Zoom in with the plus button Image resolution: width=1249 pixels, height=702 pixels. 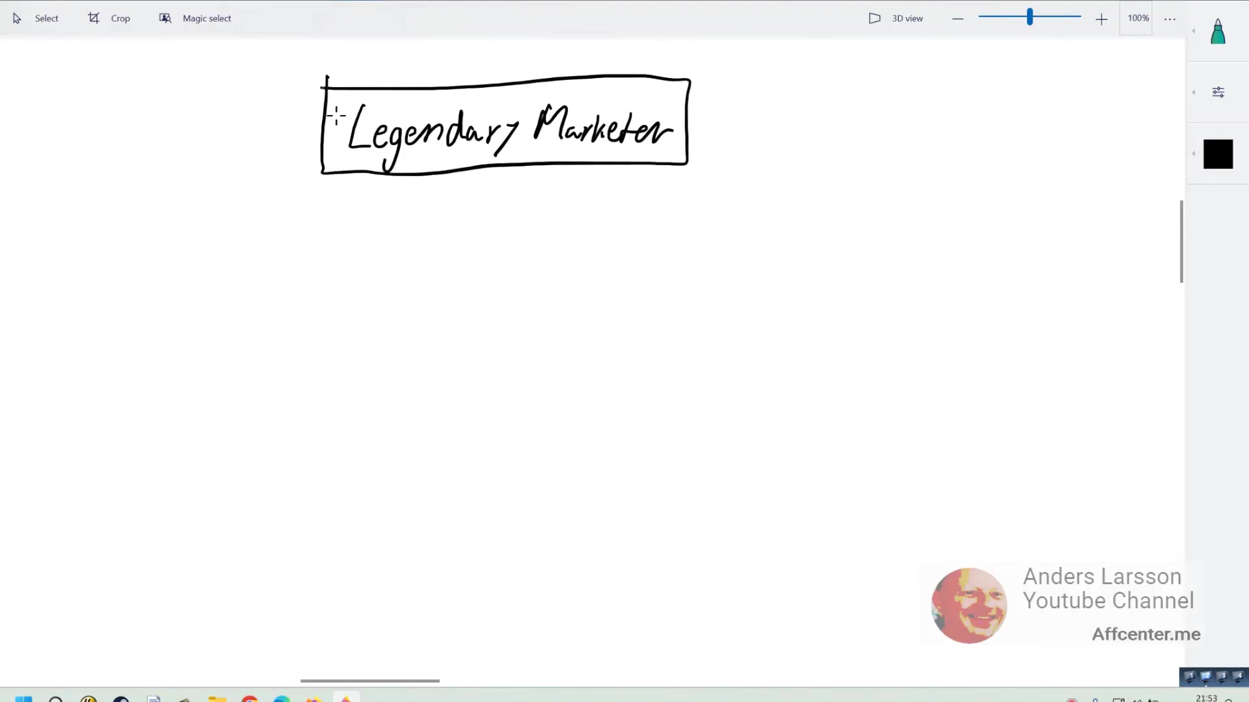1101,19
